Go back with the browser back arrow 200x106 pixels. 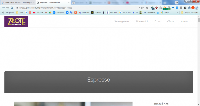3,8
